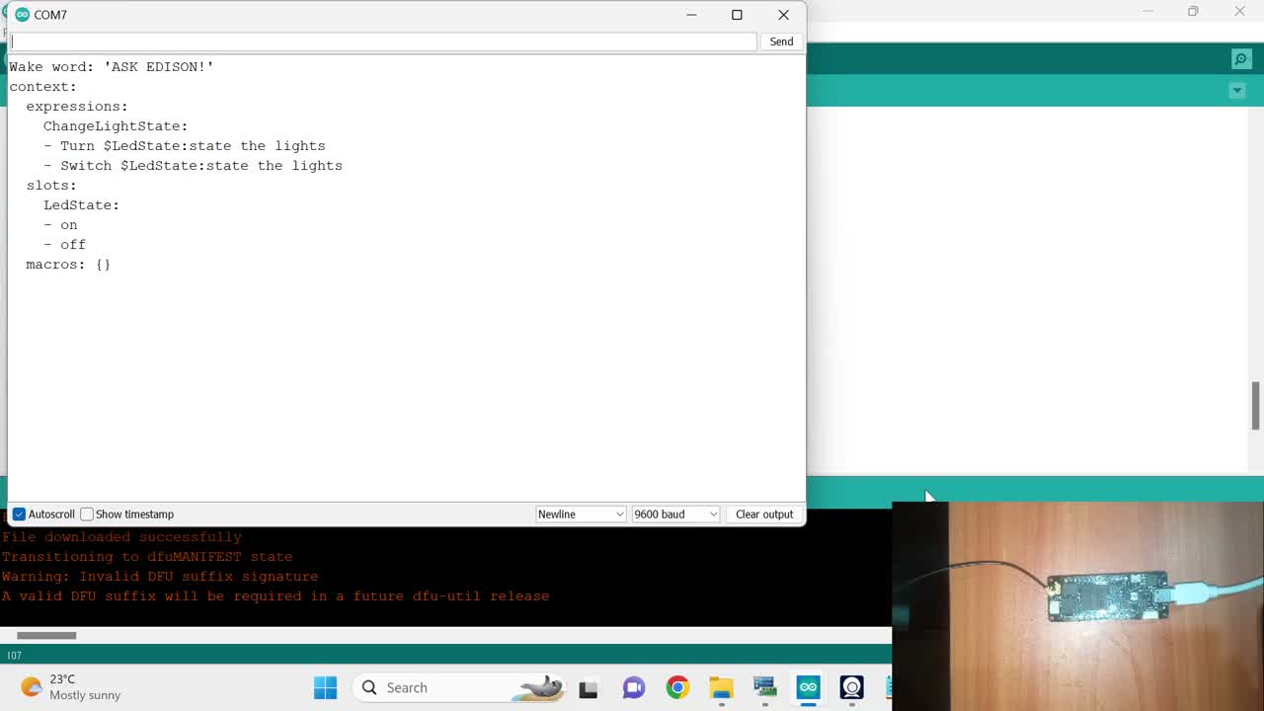Click the editor vertical scrollbar thumb
Screen dimensions: 1264x711
pos(1256,405)
